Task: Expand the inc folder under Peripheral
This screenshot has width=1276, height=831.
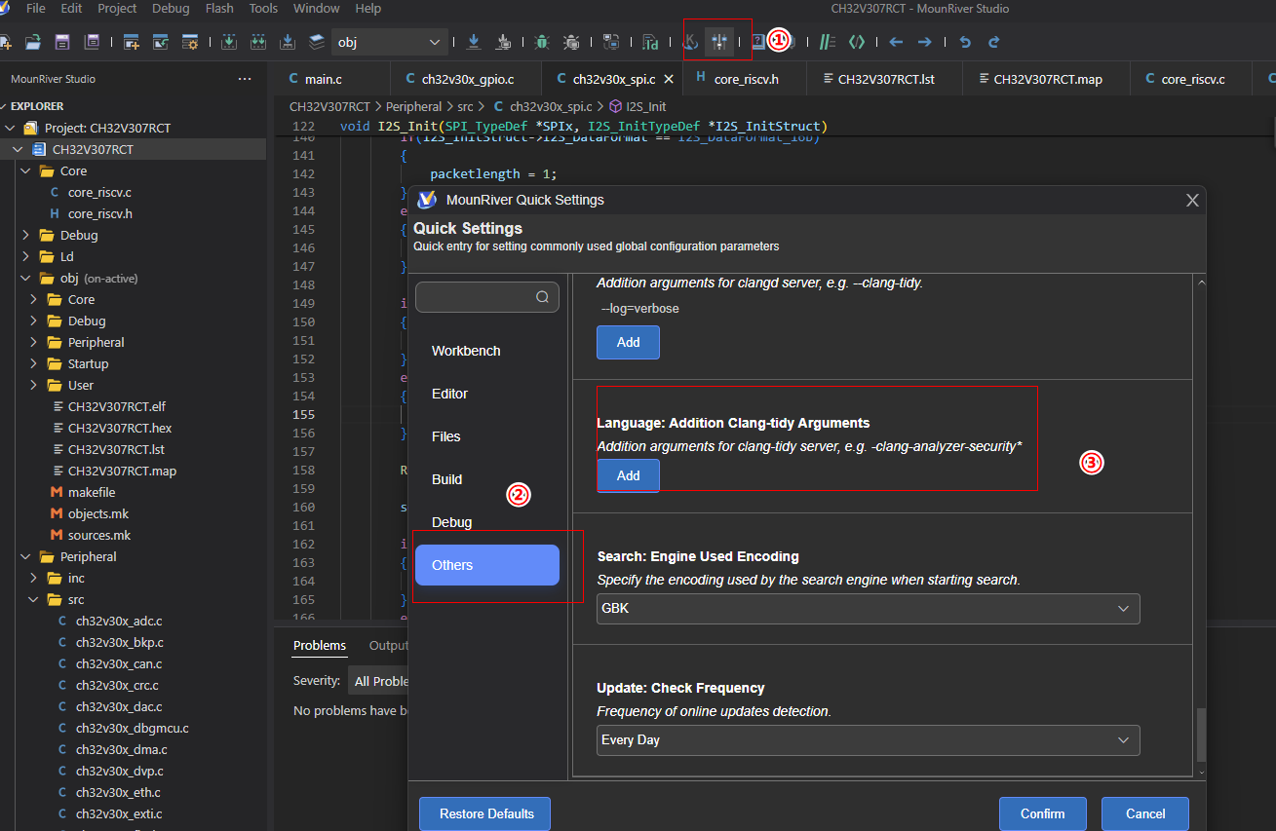Action: tap(34, 578)
